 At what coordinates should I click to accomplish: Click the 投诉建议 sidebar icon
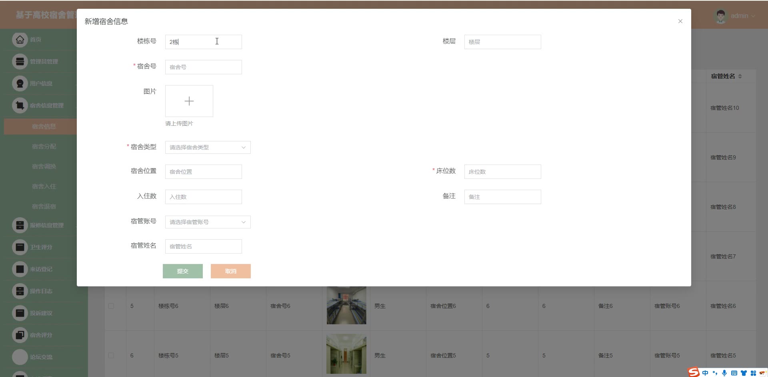[x=20, y=313]
